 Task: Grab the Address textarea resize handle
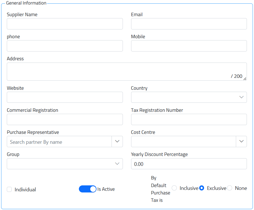[245, 79]
